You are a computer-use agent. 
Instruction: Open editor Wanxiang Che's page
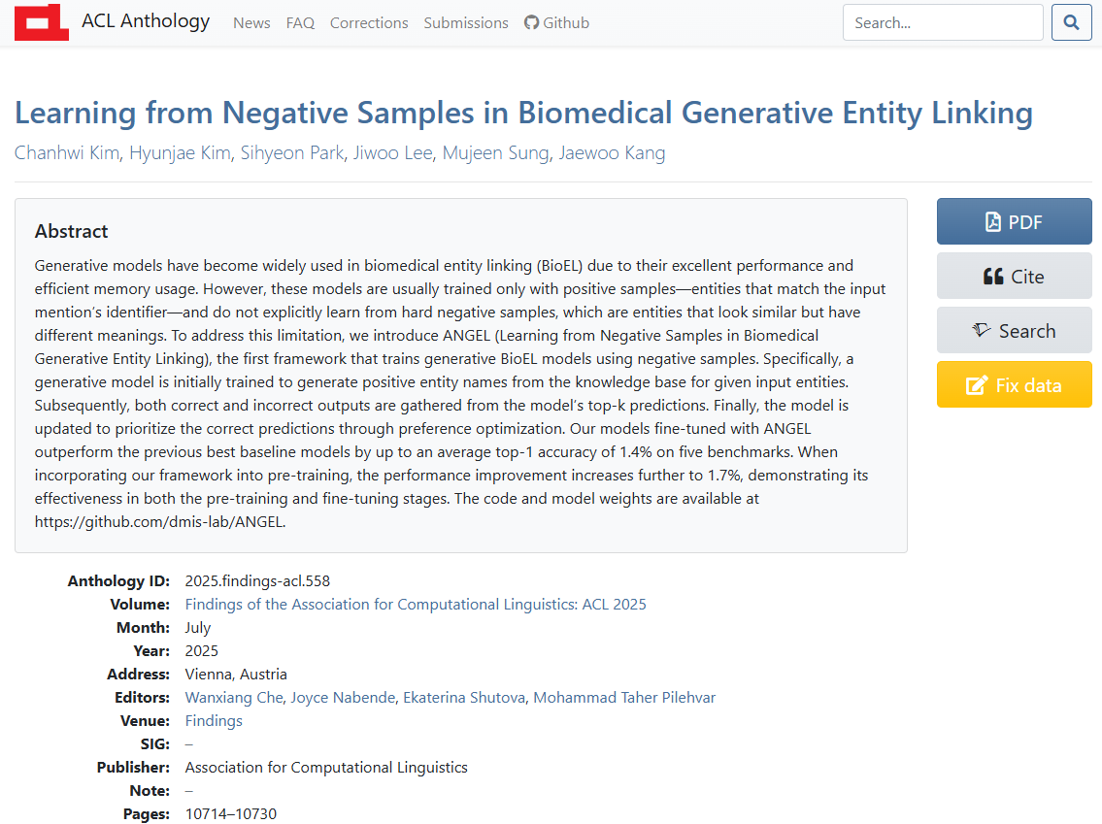coord(234,697)
